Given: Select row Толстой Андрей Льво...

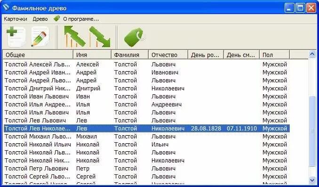Looking at the screenshot, I should [x=146, y=81].
